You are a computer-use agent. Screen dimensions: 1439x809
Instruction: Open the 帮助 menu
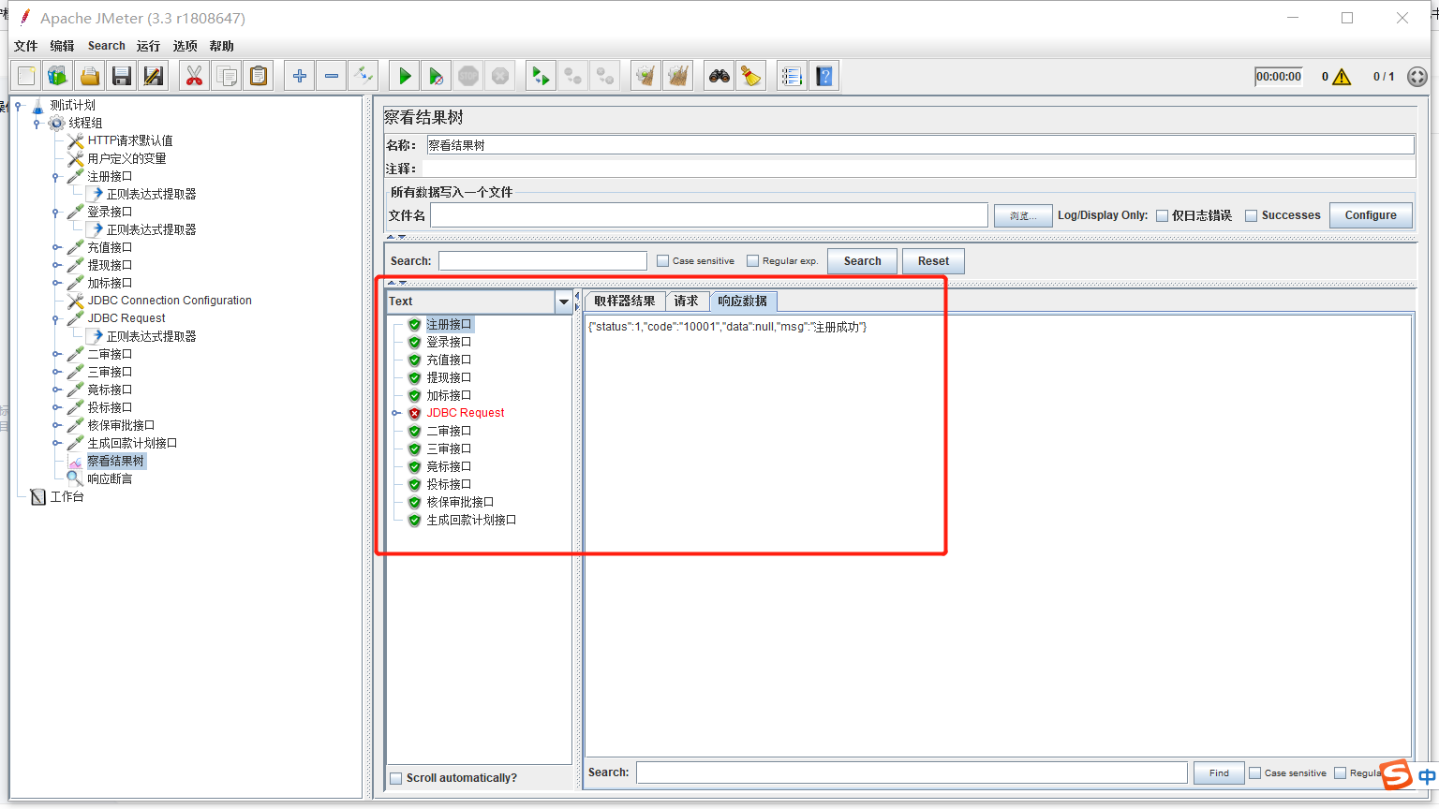point(221,46)
